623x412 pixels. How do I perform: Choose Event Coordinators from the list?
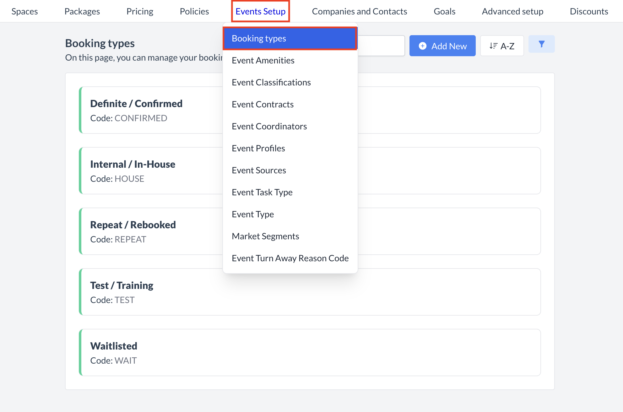(269, 126)
